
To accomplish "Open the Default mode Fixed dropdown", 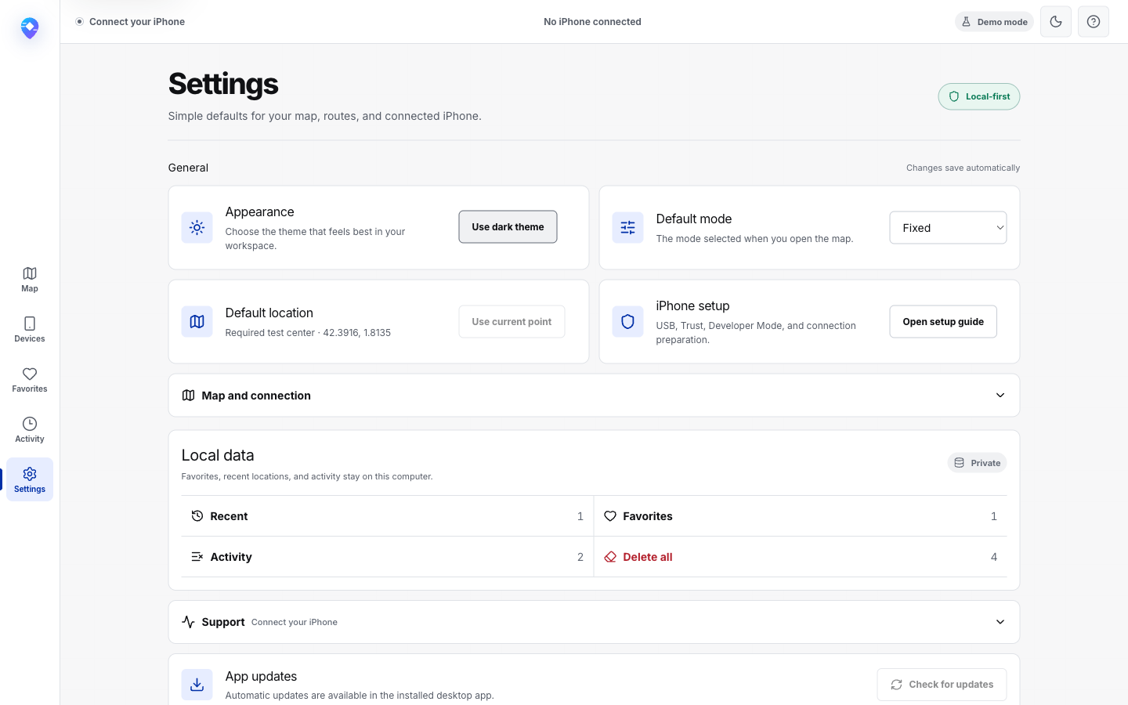I will pos(948,228).
